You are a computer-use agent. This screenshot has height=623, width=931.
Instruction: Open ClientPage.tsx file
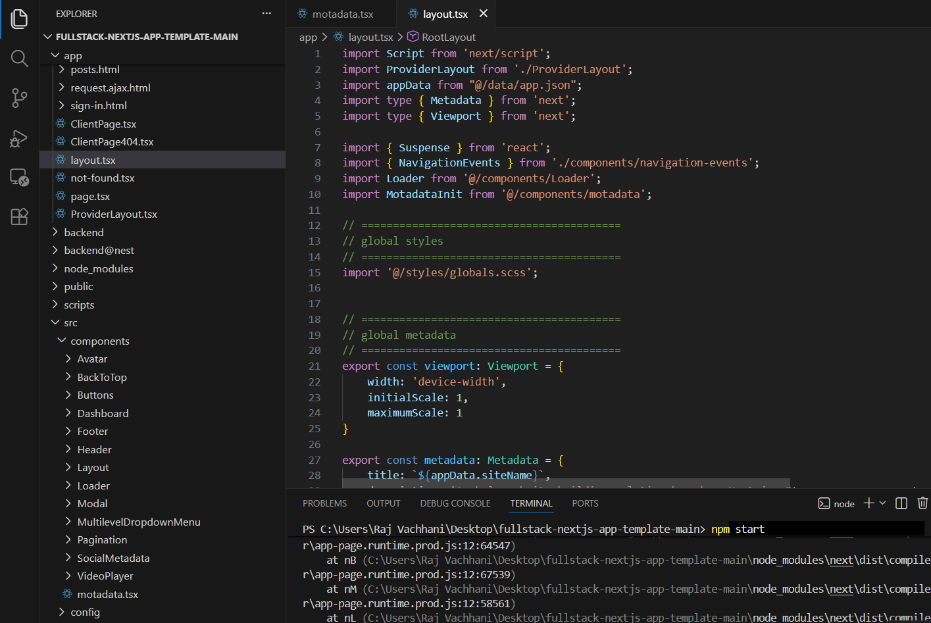coord(103,124)
